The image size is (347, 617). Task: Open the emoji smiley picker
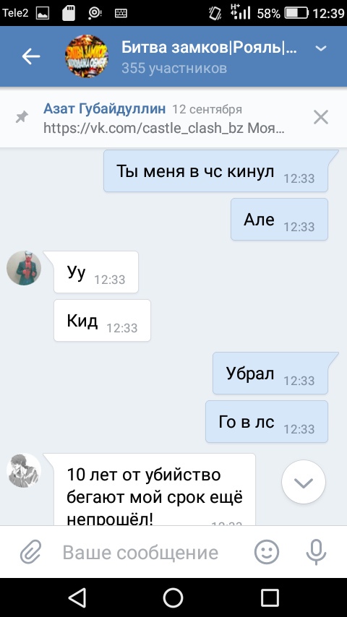click(x=267, y=552)
